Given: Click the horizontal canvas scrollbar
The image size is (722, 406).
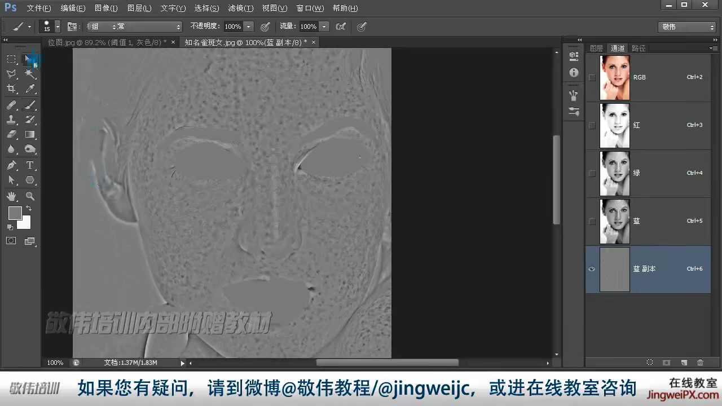Looking at the screenshot, I should (x=387, y=363).
